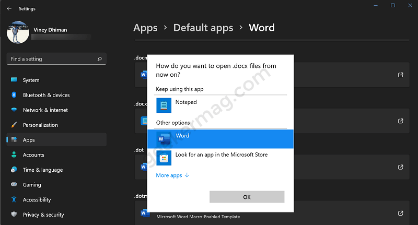Minimize the Settings window
Screen dimensions: 418x225
click(376, 5)
